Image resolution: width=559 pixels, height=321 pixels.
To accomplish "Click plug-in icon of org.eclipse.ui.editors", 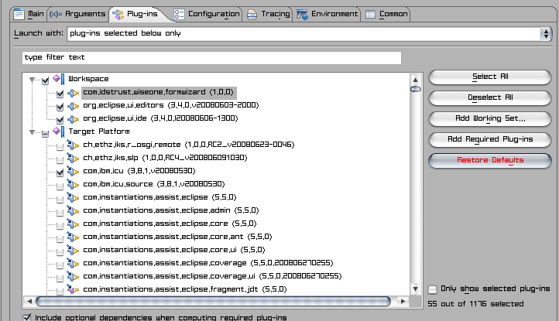I will [x=73, y=106].
